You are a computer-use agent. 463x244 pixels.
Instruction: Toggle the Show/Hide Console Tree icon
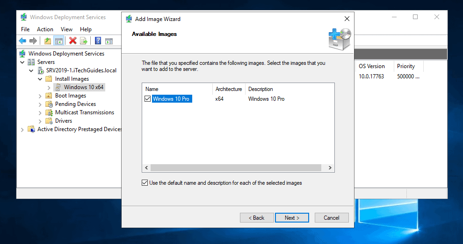[x=58, y=41]
